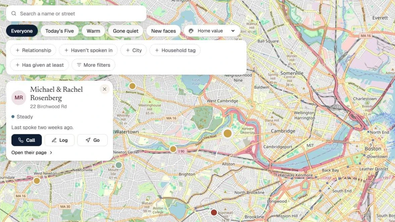Image resolution: width=395 pixels, height=222 pixels.
Task: Click the Michael & Rachel Rosenberg name heading
Action: 56,94
